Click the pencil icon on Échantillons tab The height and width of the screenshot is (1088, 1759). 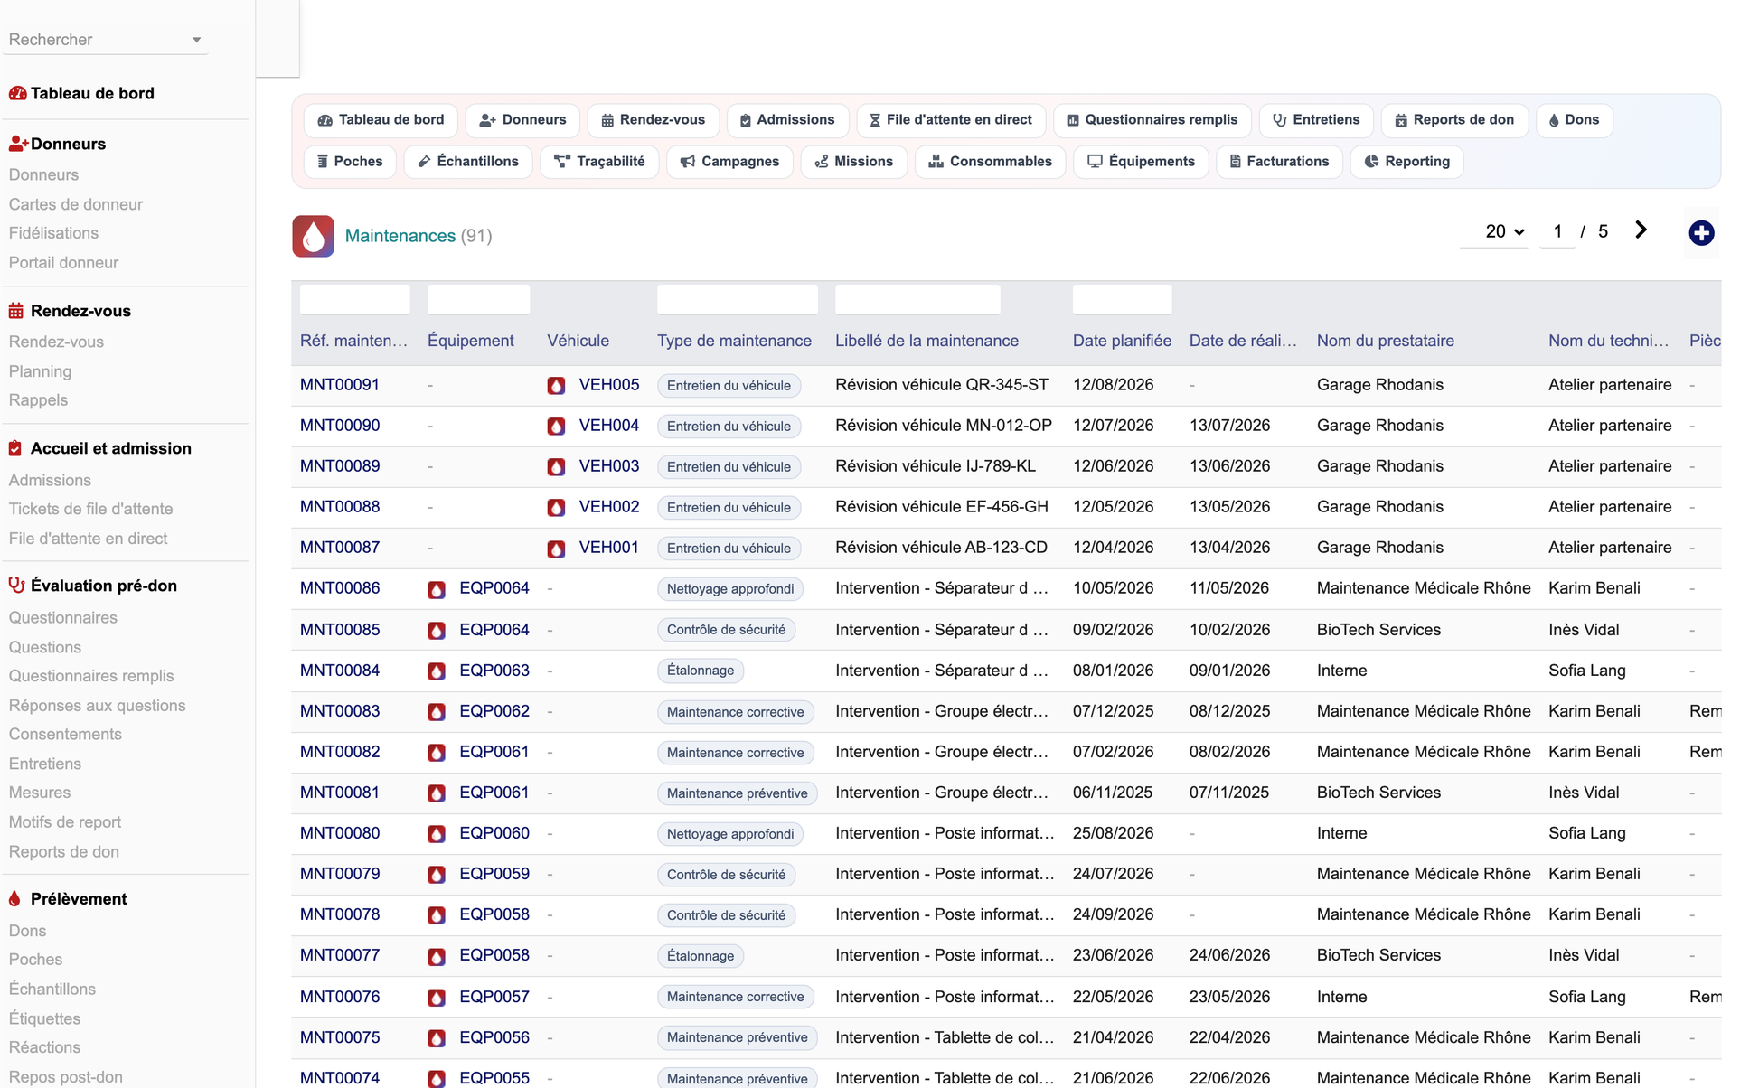(x=424, y=162)
